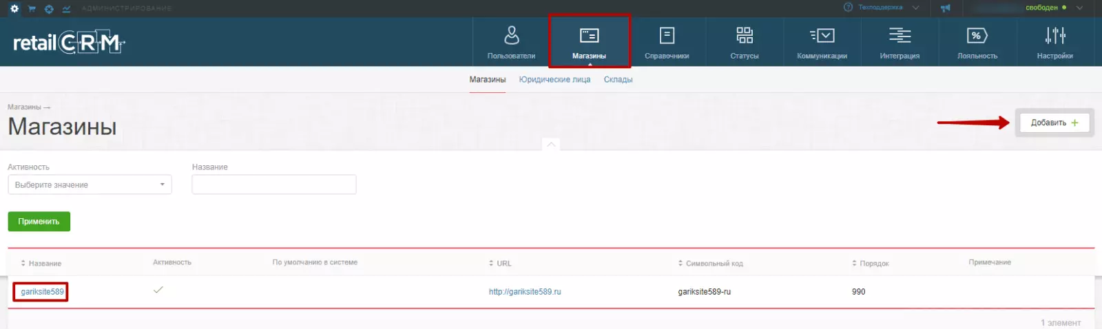Open the Справочники section
The height and width of the screenshot is (329, 1102).
(667, 42)
